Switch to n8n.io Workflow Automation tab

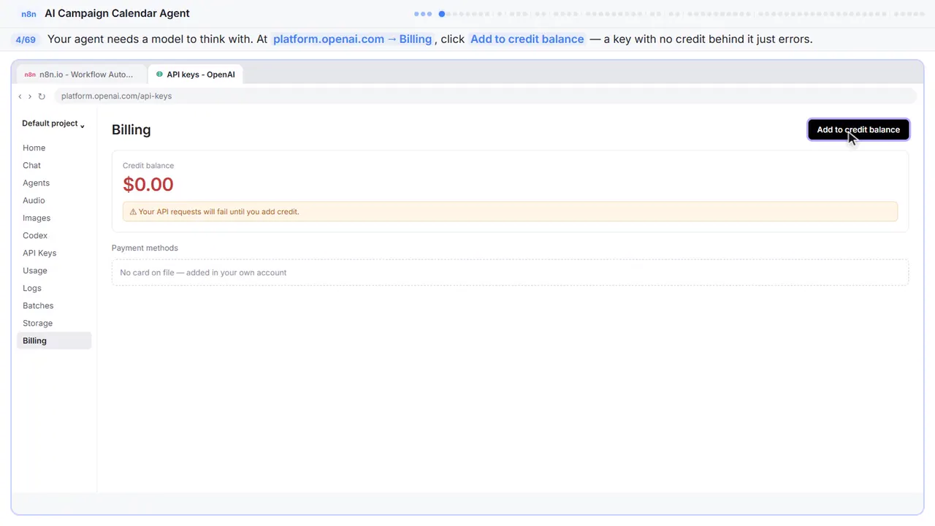tap(79, 75)
